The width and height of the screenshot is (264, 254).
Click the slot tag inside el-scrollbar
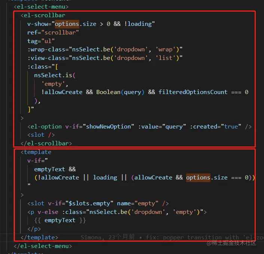point(41,135)
